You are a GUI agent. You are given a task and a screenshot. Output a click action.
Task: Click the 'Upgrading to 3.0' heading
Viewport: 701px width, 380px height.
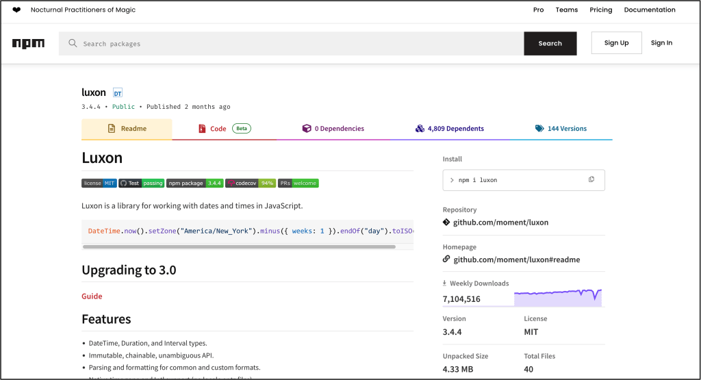coord(129,270)
